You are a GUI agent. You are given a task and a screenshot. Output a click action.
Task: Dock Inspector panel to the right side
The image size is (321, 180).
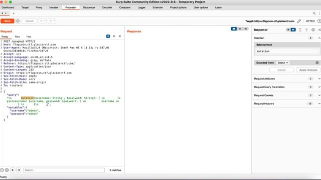click(293, 29)
